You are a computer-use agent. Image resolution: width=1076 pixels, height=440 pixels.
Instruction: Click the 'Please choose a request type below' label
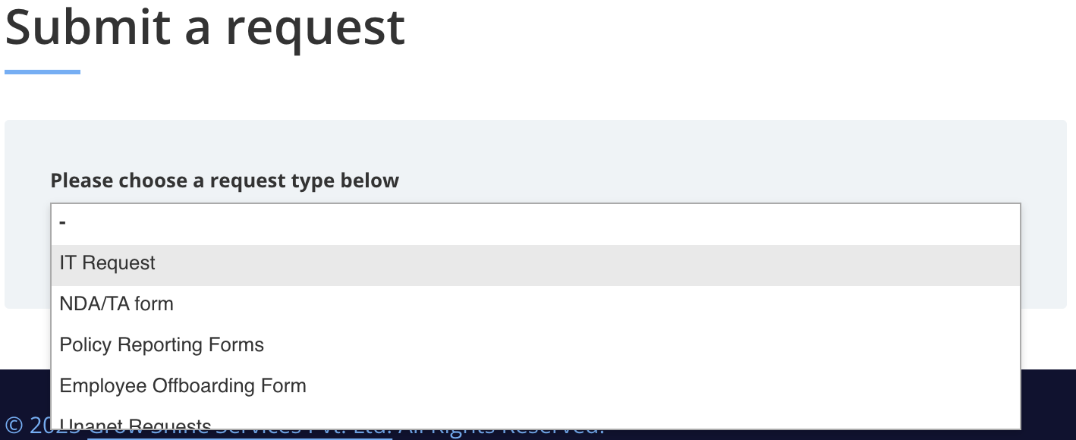225,181
